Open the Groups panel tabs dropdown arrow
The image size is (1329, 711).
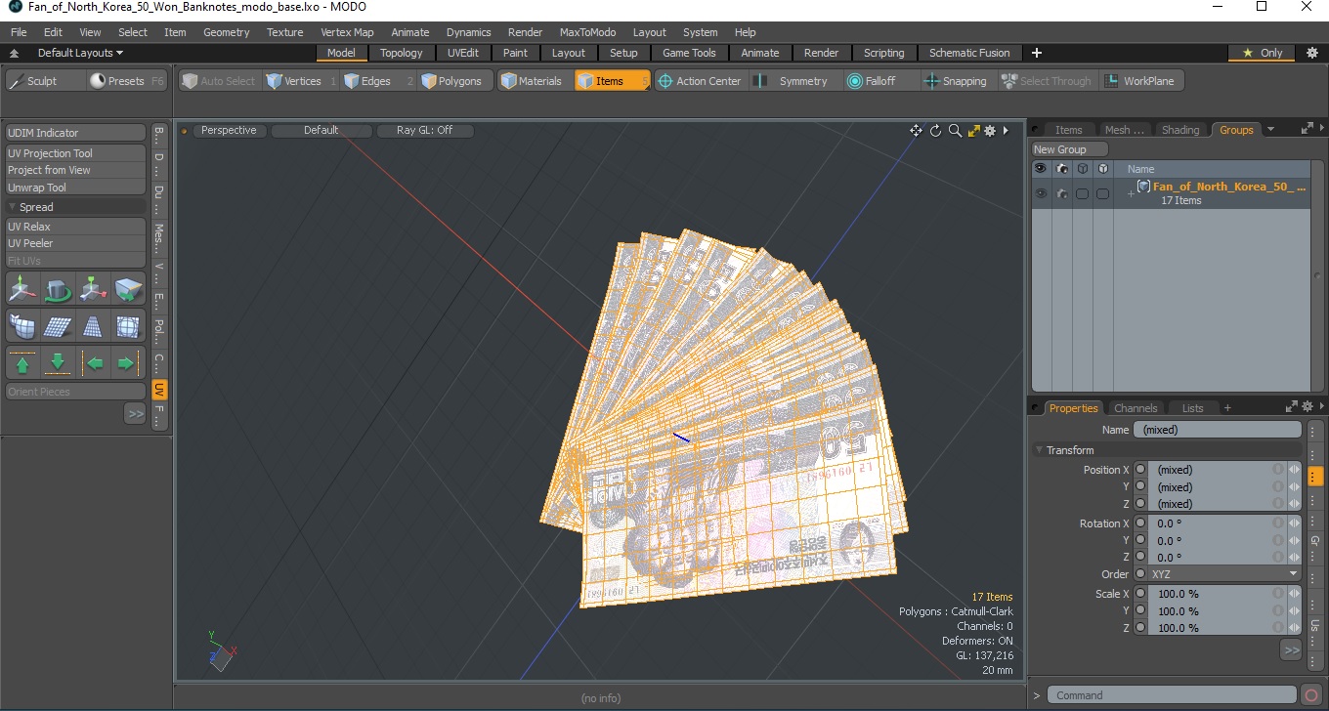(1270, 130)
